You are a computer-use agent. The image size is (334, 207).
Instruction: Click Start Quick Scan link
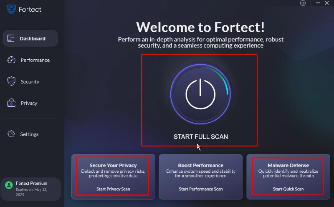288,189
